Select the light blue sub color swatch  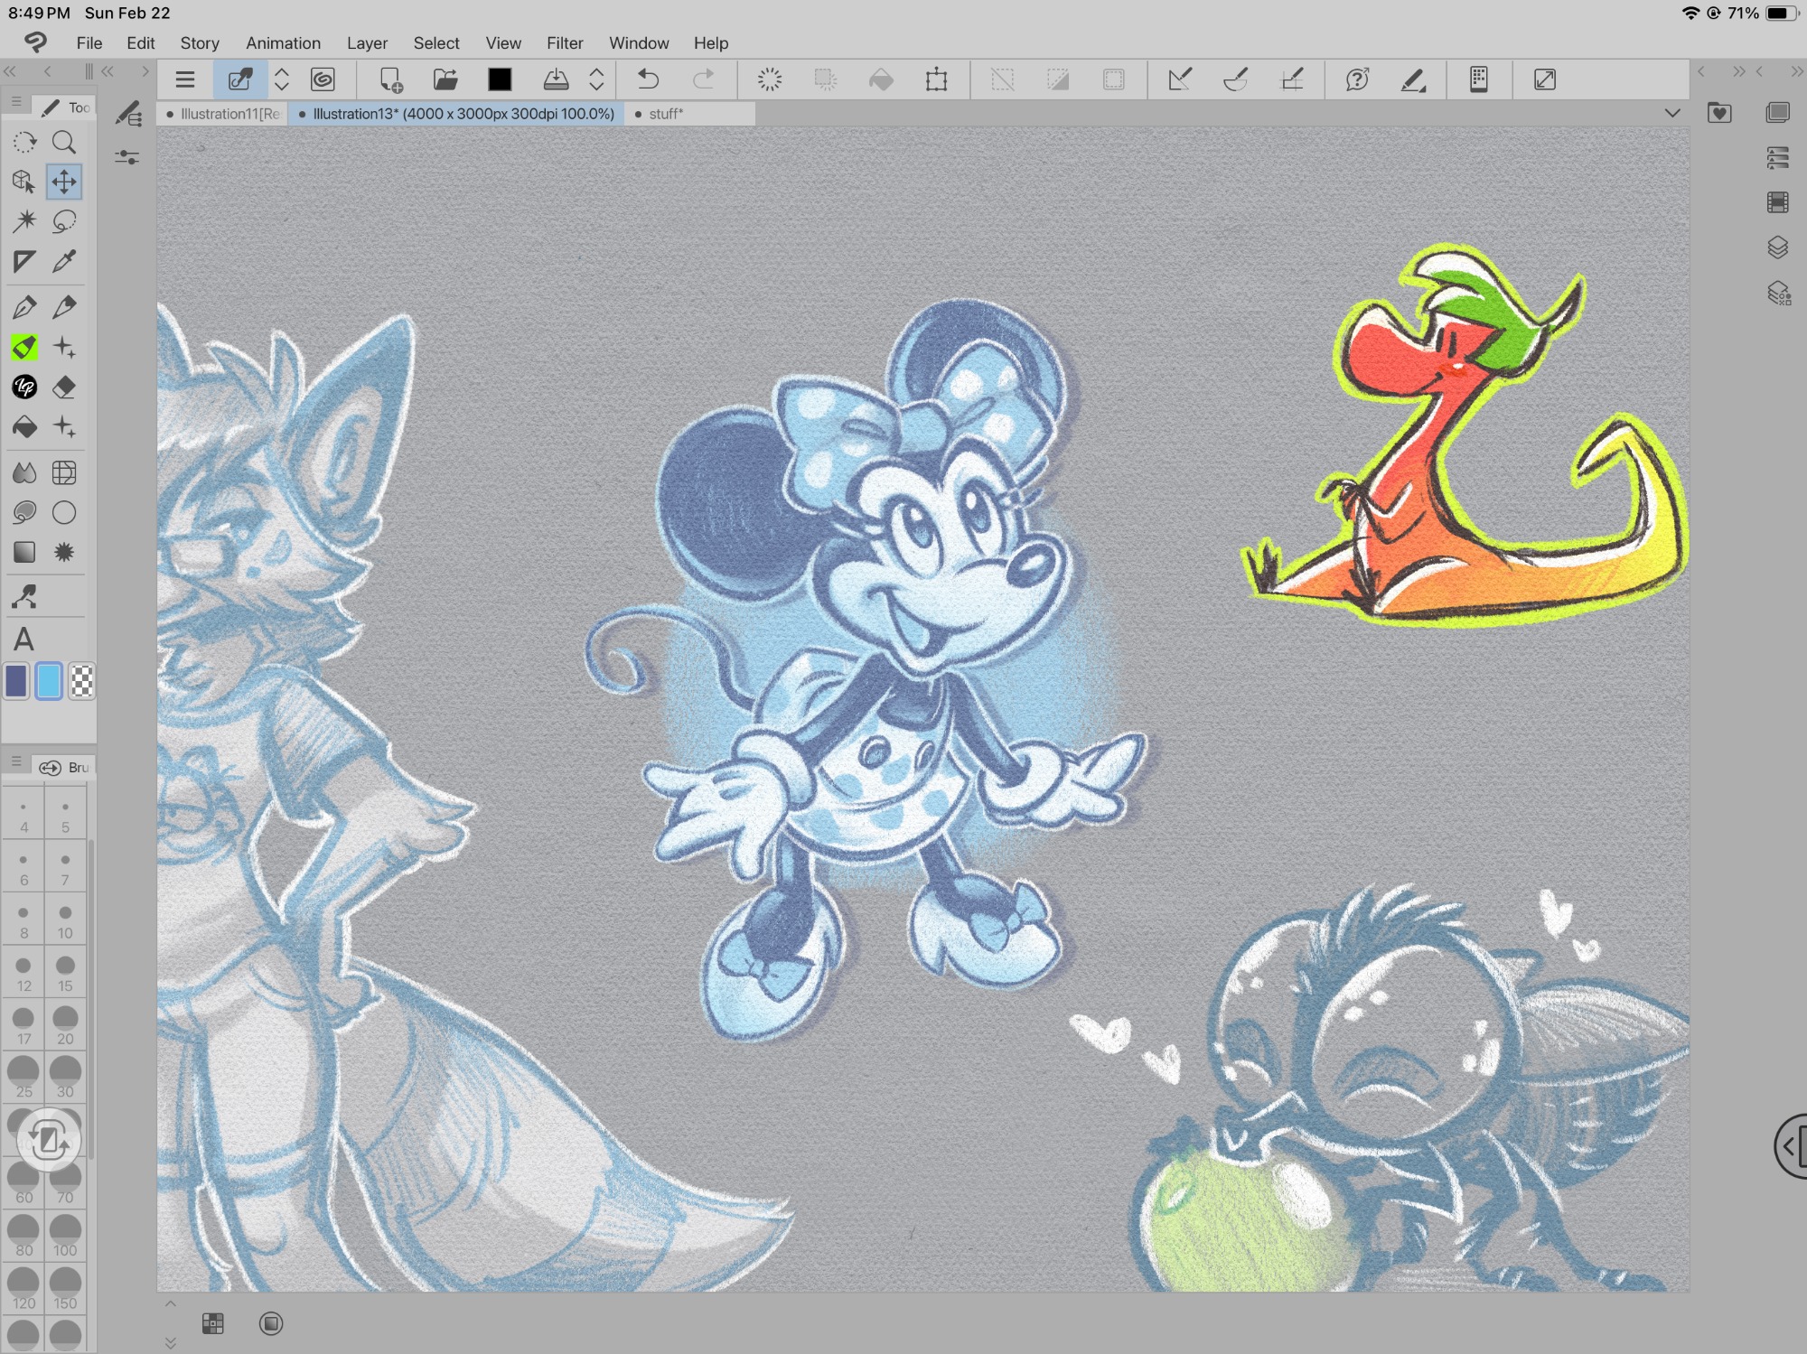[49, 681]
